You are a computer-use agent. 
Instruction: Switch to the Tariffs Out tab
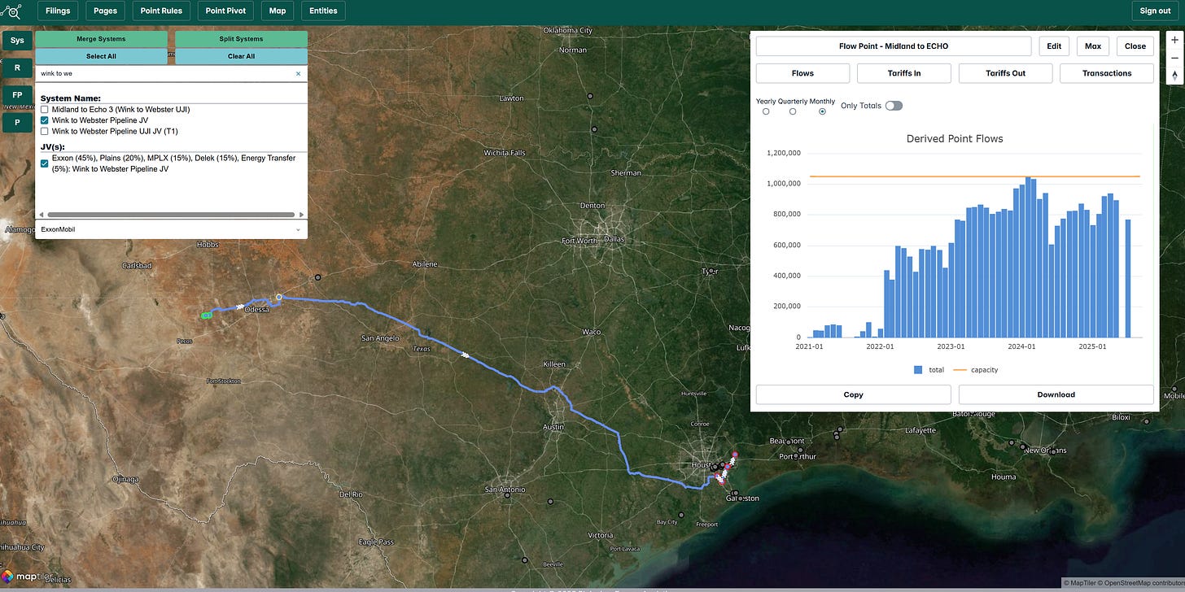point(1006,73)
